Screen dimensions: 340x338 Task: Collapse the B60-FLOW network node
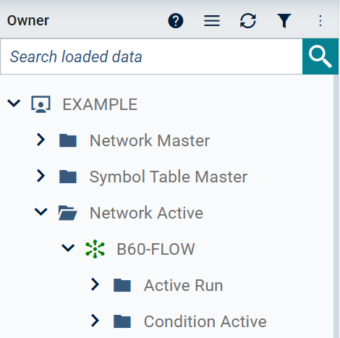(x=68, y=248)
